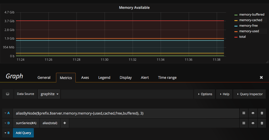Click the memory-free legend color swatch
The image size is (269, 140).
[x=236, y=26]
